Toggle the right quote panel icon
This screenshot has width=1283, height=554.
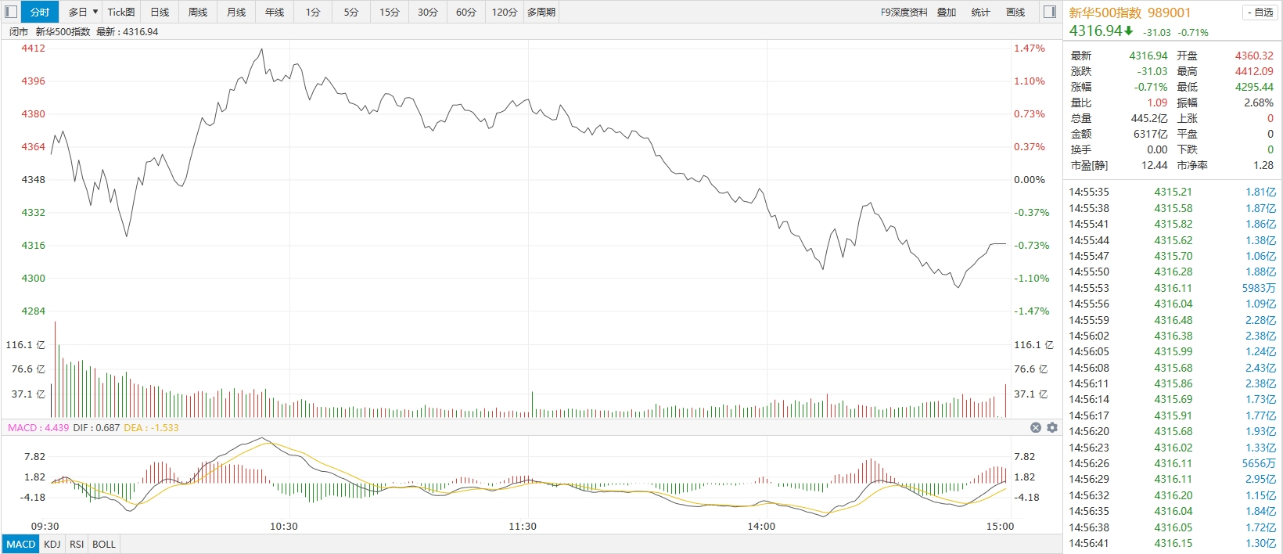click(1050, 12)
